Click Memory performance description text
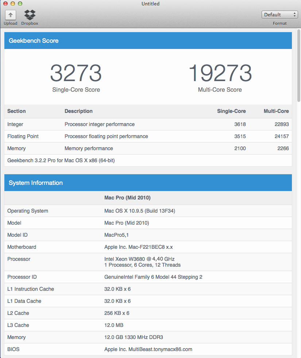301x358 pixels. click(89, 148)
